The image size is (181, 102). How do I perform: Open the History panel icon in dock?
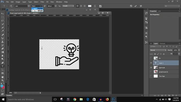click(x=146, y=13)
